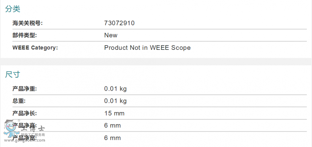The image size is (312, 147).
Task: Click the 产品净重 label
Action: pyautogui.click(x=25, y=89)
